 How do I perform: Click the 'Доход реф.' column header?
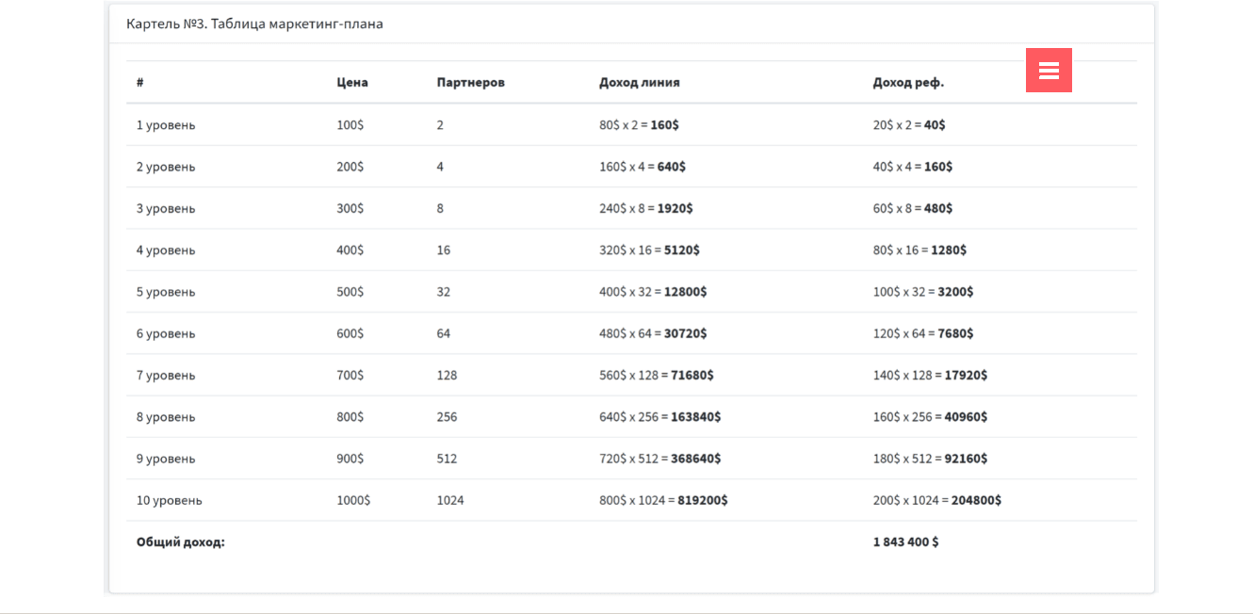coord(907,83)
